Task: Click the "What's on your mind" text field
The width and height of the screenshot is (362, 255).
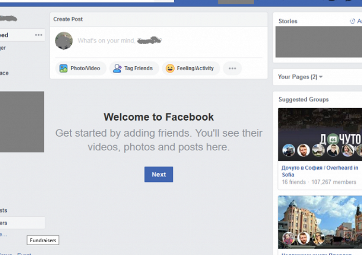Action: tap(119, 41)
